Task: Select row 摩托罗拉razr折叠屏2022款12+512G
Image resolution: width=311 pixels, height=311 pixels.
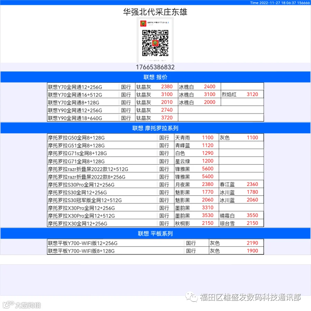Action: [x=155, y=169]
